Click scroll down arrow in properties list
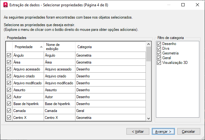Screen dimensions: 205x140 pos(149,118)
